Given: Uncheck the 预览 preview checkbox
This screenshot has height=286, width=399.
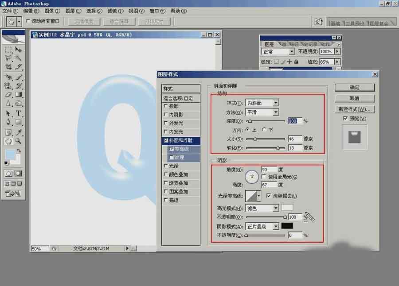Looking at the screenshot, I should [345, 118].
